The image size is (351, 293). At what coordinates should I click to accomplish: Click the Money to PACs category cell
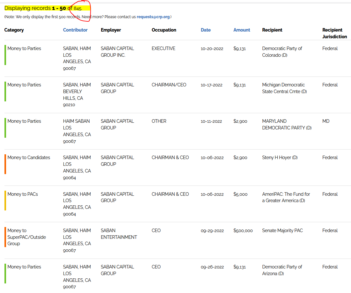(x=23, y=194)
